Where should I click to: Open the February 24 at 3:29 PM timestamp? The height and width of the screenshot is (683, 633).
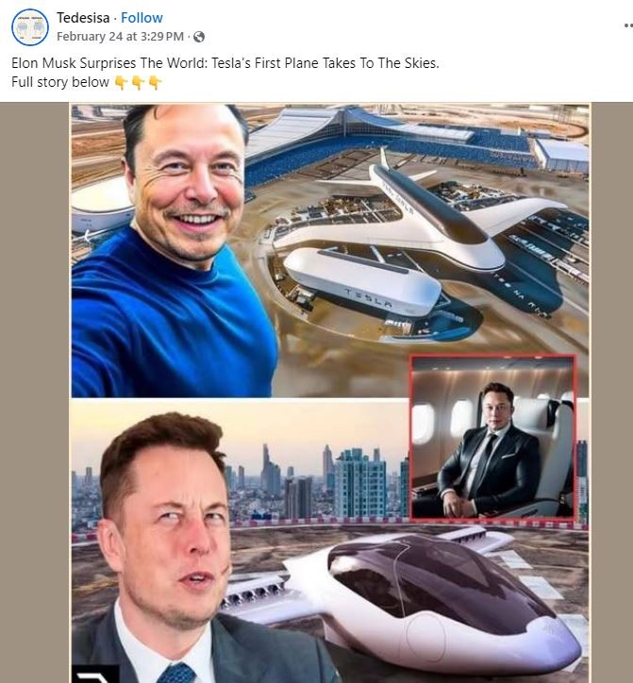[x=120, y=37]
